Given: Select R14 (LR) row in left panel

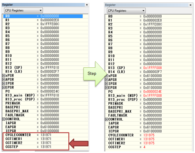Looking at the screenshot, I should [x=45, y=71].
